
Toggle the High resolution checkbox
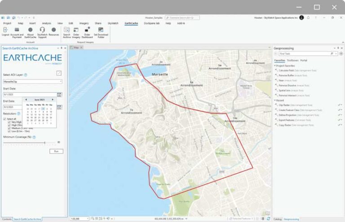click(x=9, y=125)
